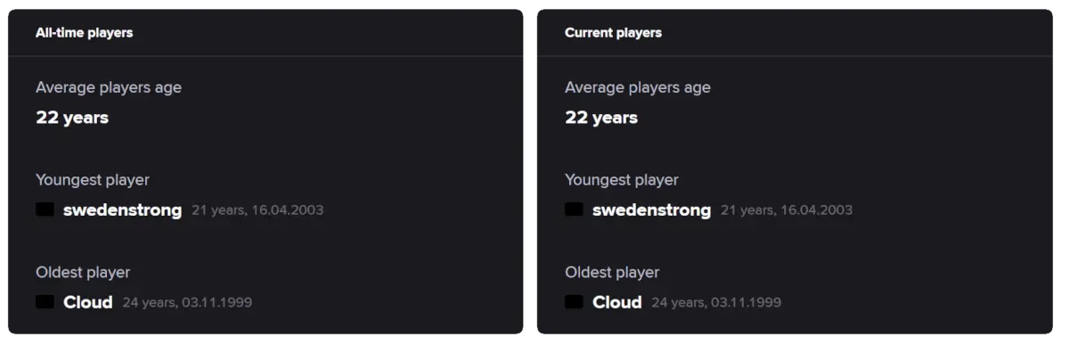Click the 22 years value under Current players
Screen dimensions: 1069x345
(601, 118)
